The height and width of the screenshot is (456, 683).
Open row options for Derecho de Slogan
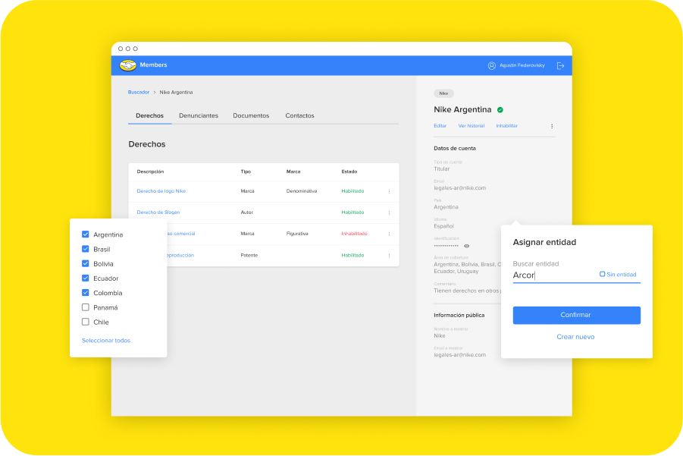tap(389, 212)
